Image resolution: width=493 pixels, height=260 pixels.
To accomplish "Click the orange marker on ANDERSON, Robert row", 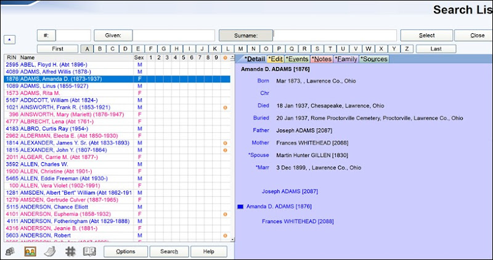I will click(225, 236).
